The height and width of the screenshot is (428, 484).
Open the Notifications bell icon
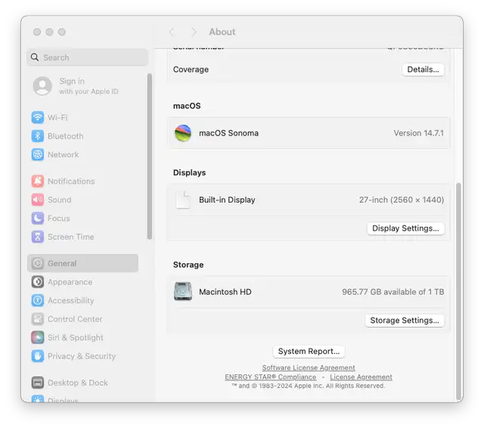[38, 181]
